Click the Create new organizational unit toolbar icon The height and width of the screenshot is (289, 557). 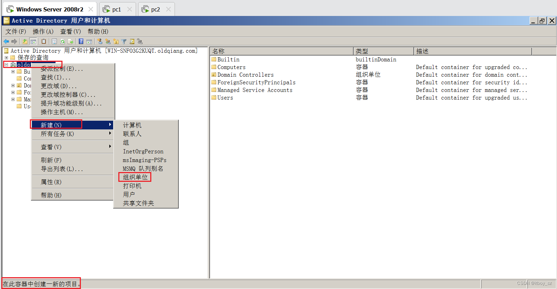click(x=116, y=42)
